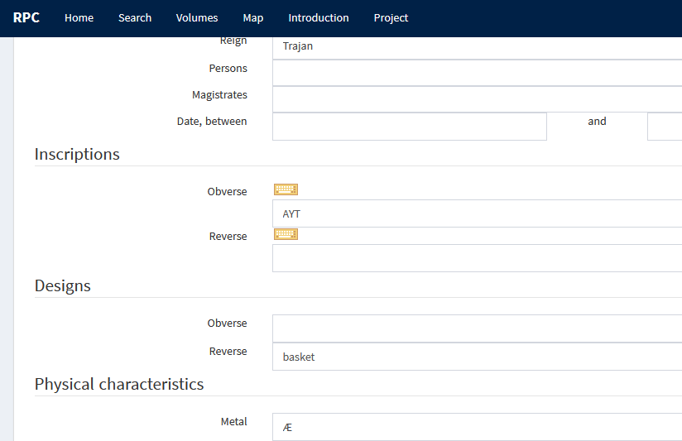Click the end date field after 'and'

pos(665,127)
